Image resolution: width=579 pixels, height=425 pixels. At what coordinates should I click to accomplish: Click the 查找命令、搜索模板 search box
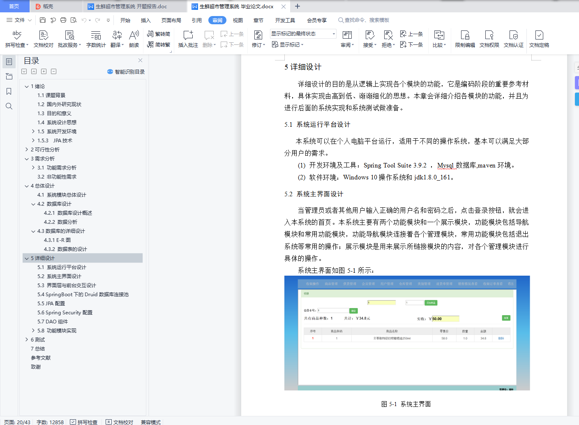tap(364, 20)
